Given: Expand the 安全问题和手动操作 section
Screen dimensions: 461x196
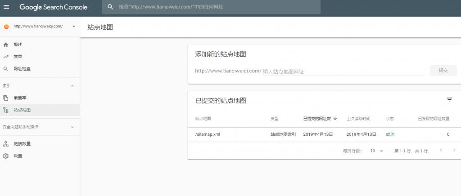Looking at the screenshot, I should point(72,127).
